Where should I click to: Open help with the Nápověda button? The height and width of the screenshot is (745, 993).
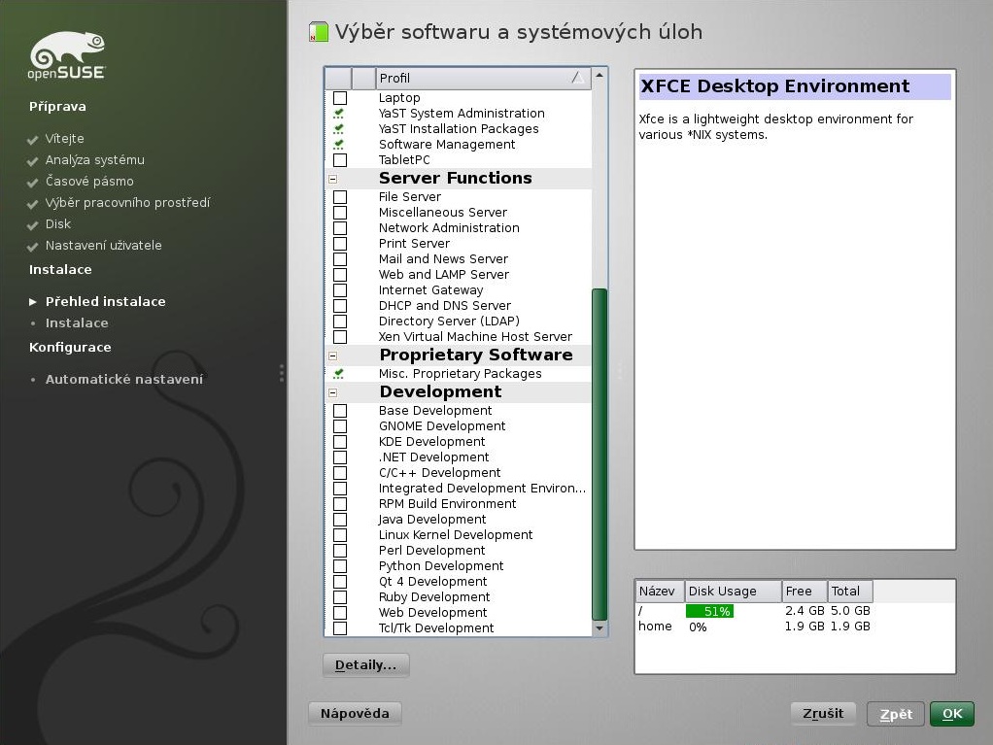pyautogui.click(x=355, y=713)
